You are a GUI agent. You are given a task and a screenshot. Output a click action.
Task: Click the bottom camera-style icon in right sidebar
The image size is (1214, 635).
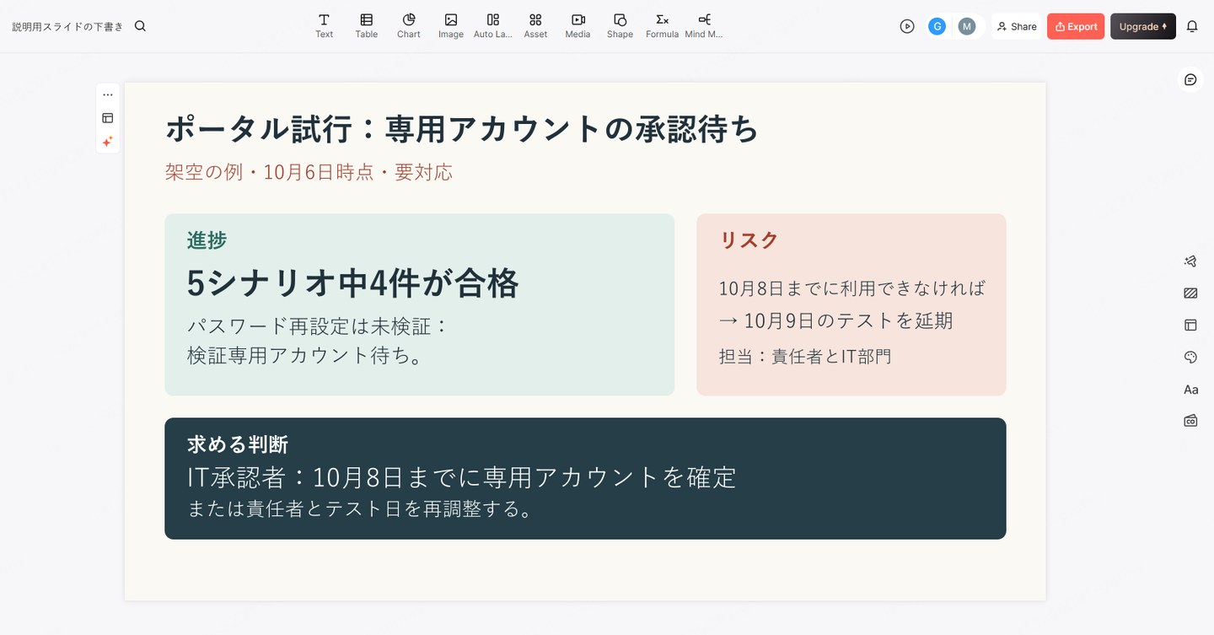click(1190, 420)
